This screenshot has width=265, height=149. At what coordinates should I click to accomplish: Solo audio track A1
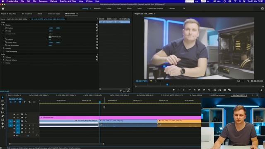point(29,125)
